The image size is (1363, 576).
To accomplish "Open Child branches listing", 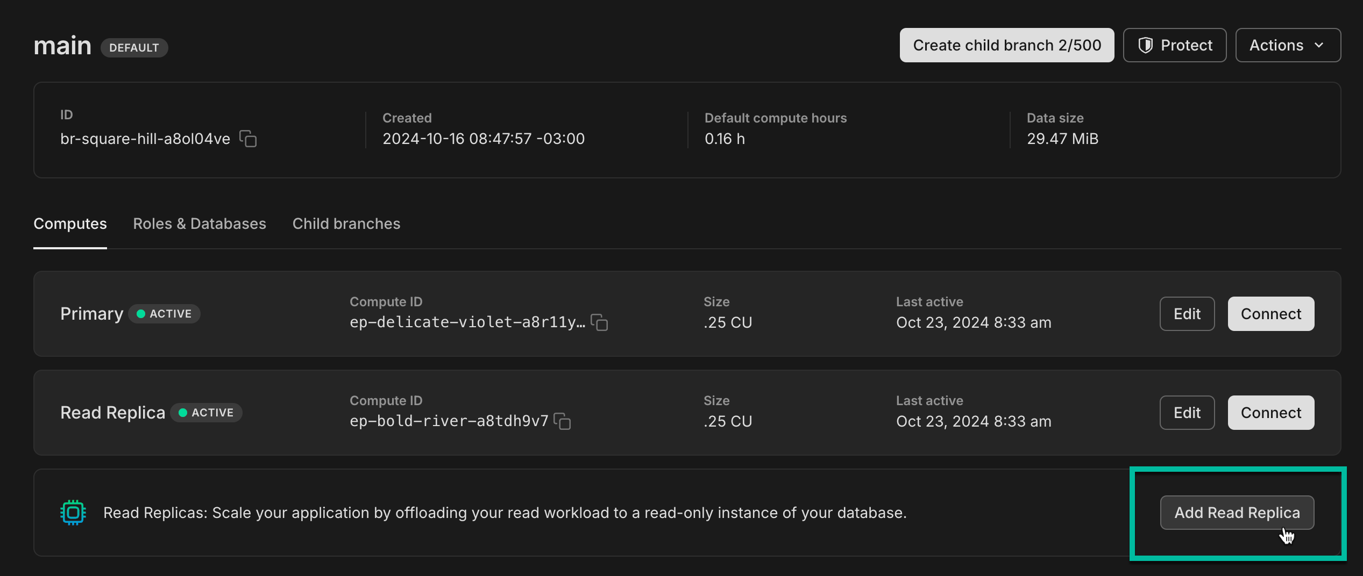I will pyautogui.click(x=346, y=224).
